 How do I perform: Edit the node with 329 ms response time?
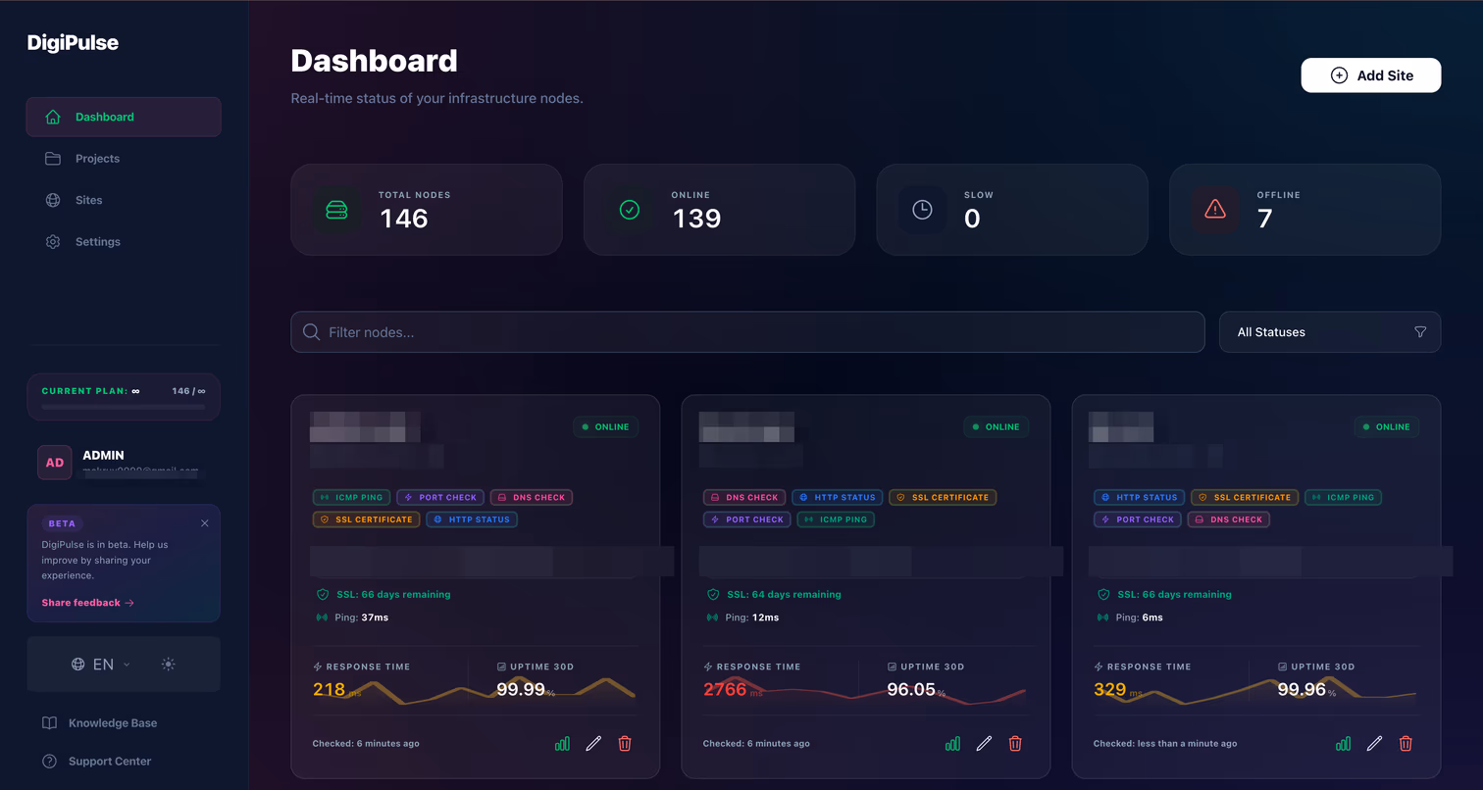point(1374,744)
